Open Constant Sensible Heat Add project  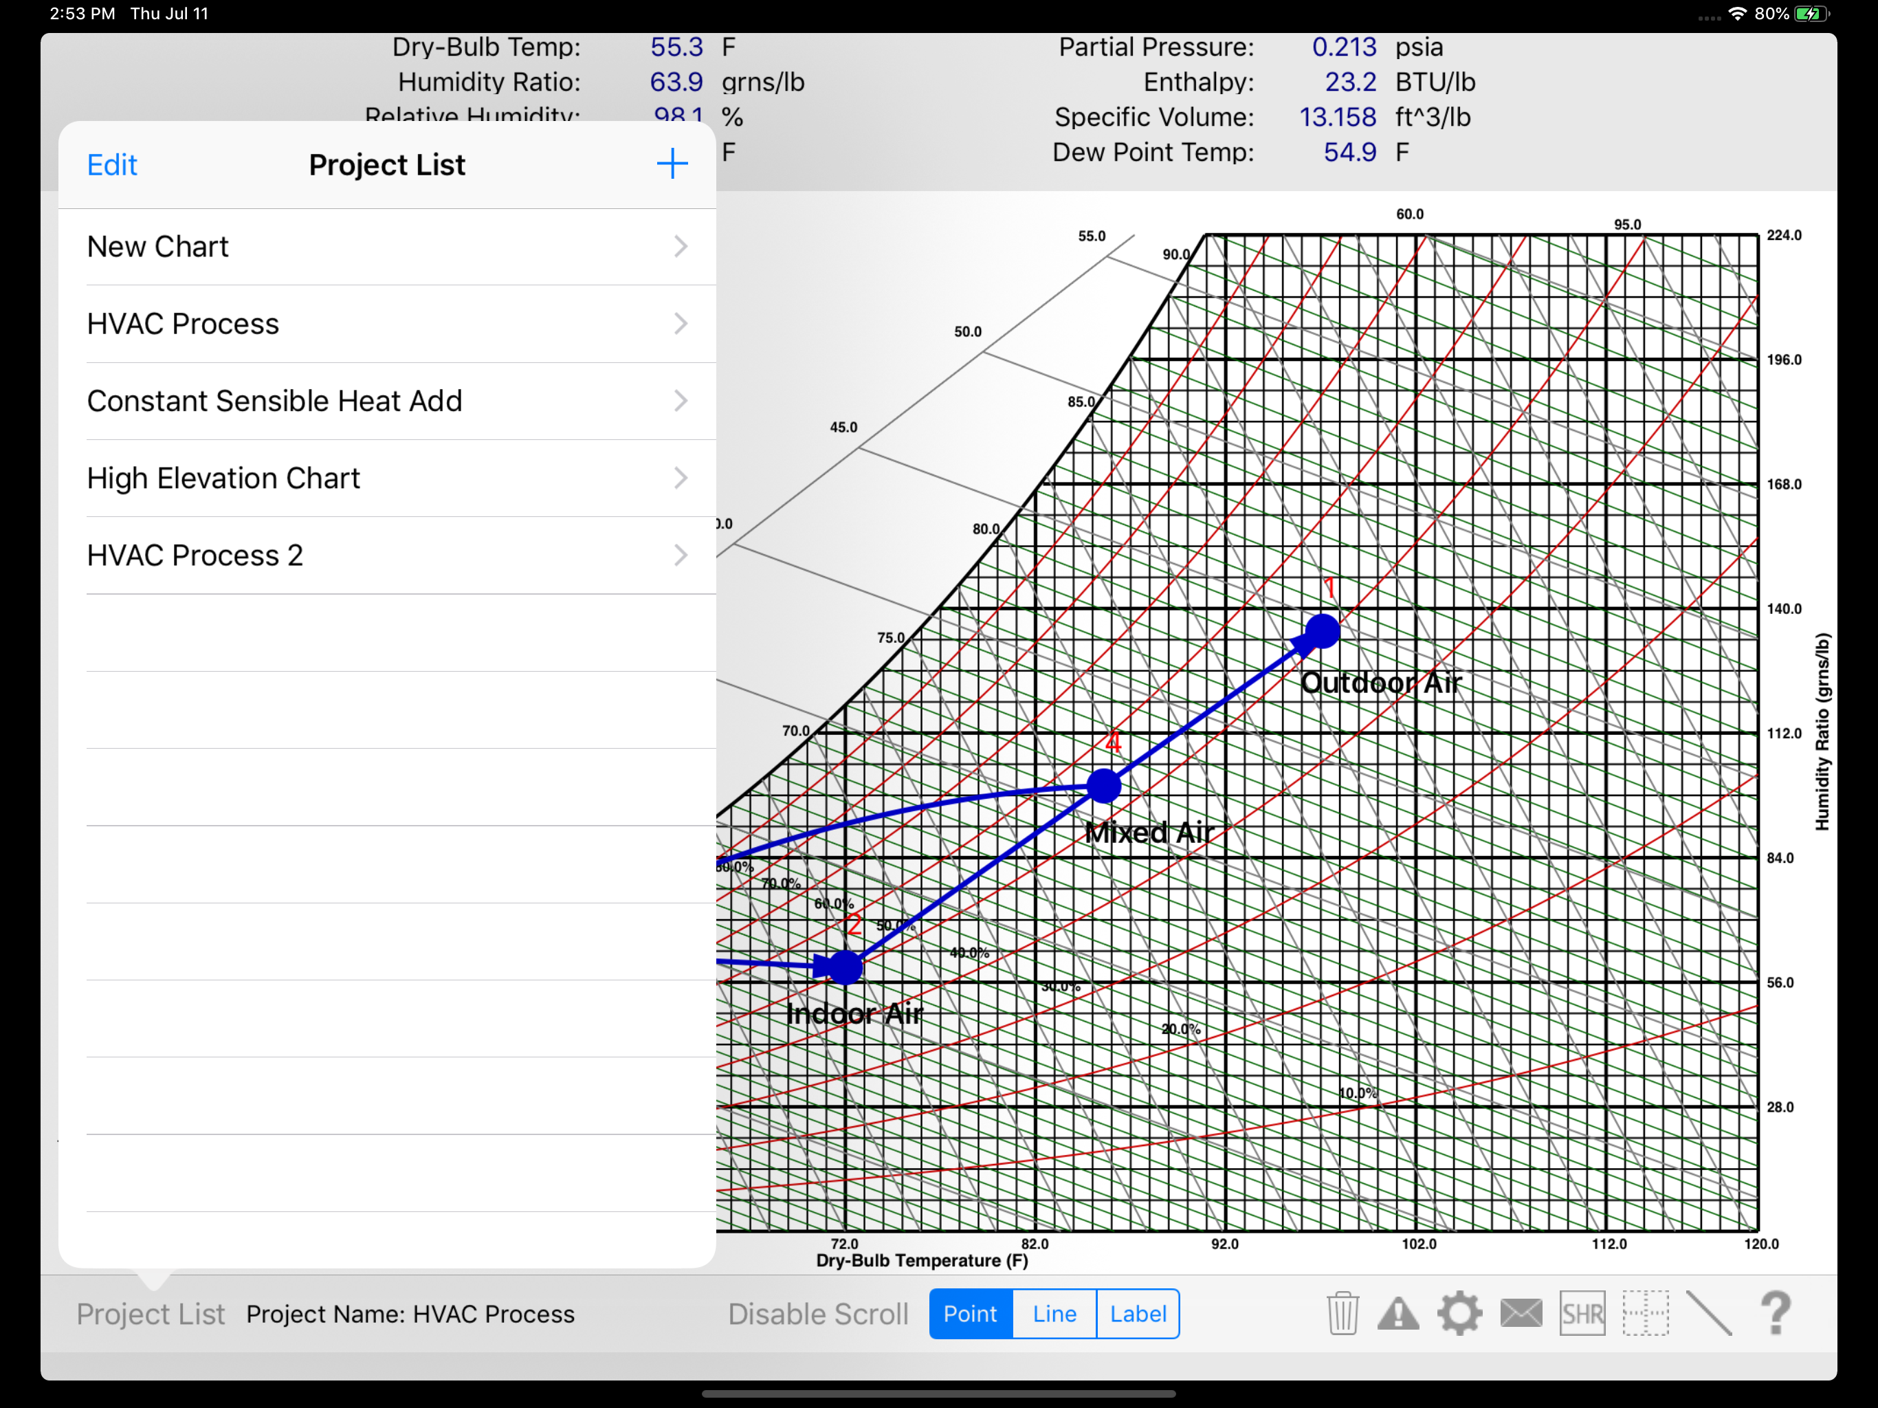pyautogui.click(x=274, y=401)
